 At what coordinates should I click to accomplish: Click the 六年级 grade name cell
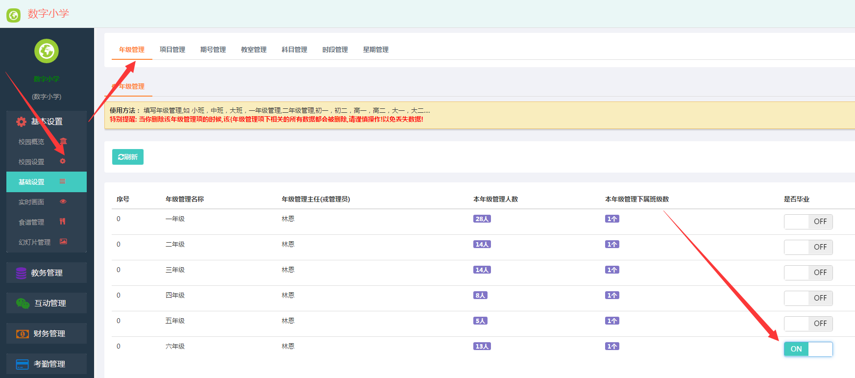pyautogui.click(x=175, y=346)
